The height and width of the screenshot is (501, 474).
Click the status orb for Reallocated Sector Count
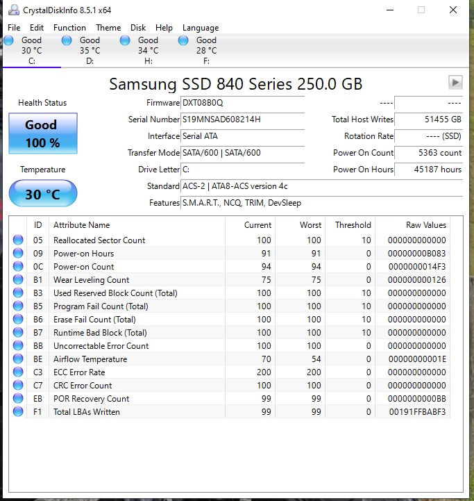point(18,240)
